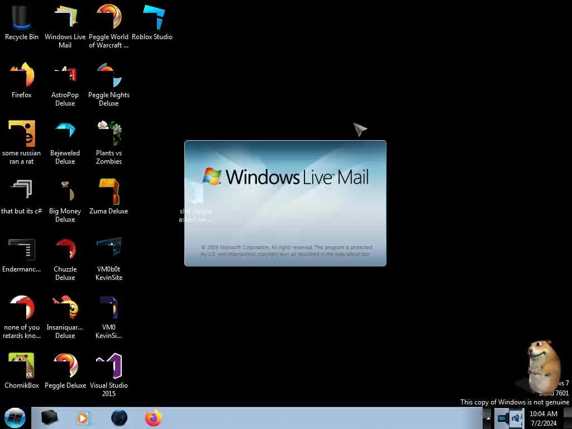Select the Chuzzle Deluxe desktop icon

[x=65, y=259]
